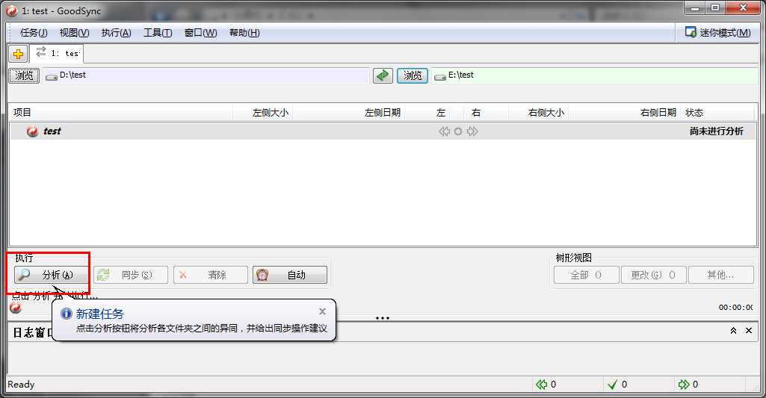Click the alarm clock icon on 自动 button
Viewport: 766px width, 398px height.
262,275
